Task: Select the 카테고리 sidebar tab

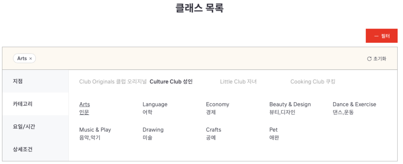Action: tap(35, 104)
